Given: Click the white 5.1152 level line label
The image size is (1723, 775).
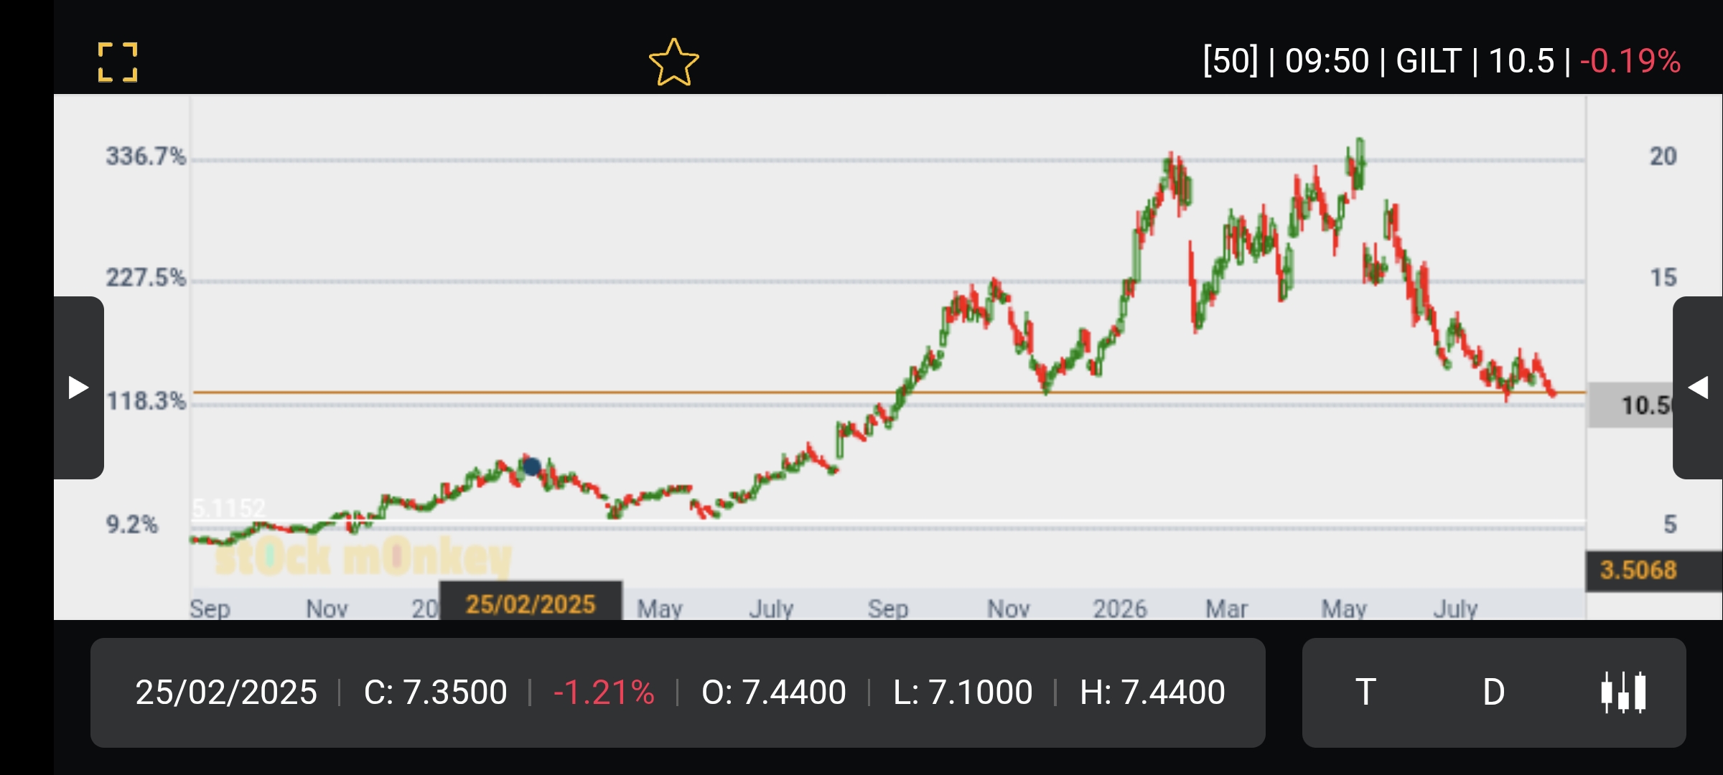Looking at the screenshot, I should click(228, 508).
